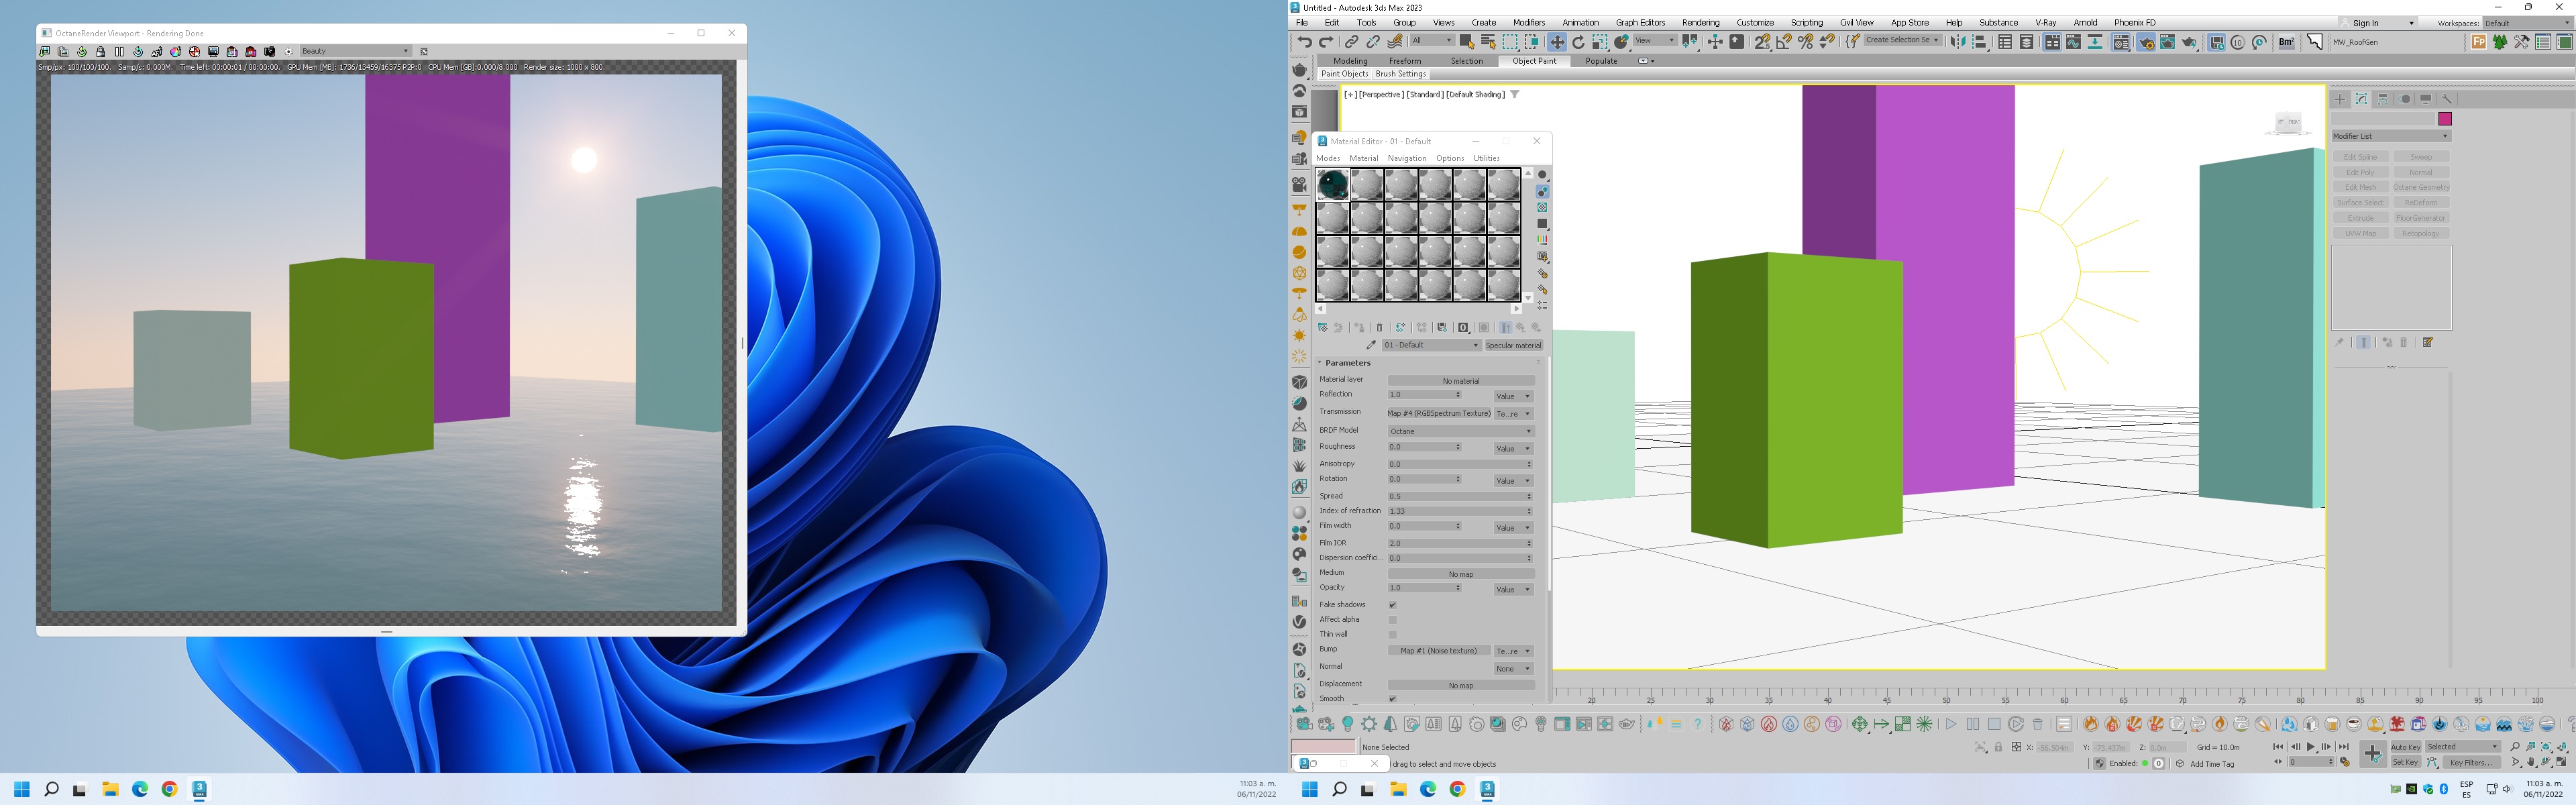The width and height of the screenshot is (2576, 805).
Task: Pick material from object eyedropper
Action: click(x=1371, y=345)
